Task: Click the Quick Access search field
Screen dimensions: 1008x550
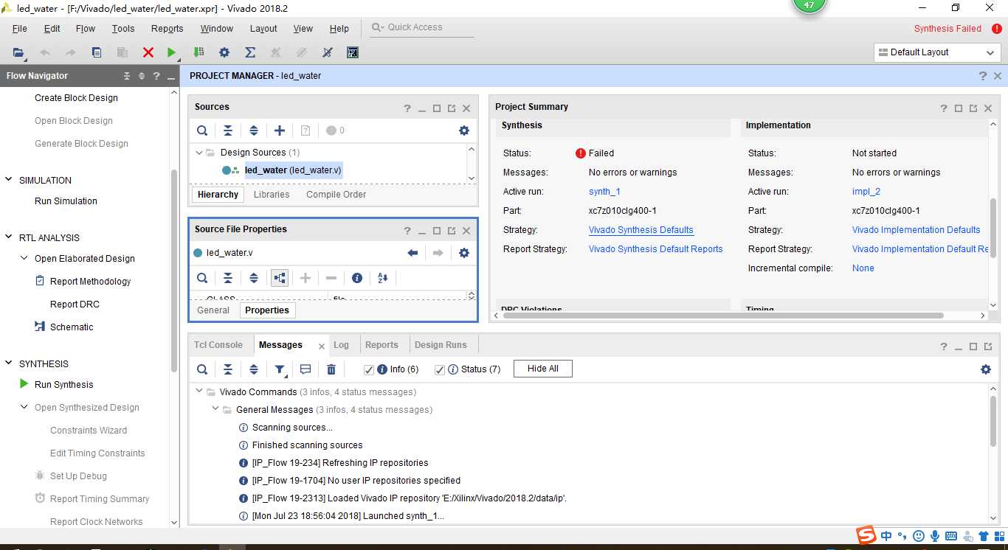Action: coord(421,27)
